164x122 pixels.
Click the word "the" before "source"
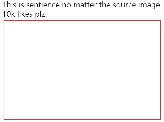pyautogui.click(x=105, y=5)
